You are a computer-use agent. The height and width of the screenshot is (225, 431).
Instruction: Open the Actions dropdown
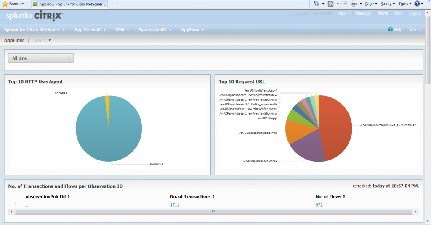tap(42, 40)
